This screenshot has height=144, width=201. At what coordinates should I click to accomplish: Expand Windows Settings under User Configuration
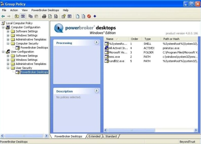[8, 60]
